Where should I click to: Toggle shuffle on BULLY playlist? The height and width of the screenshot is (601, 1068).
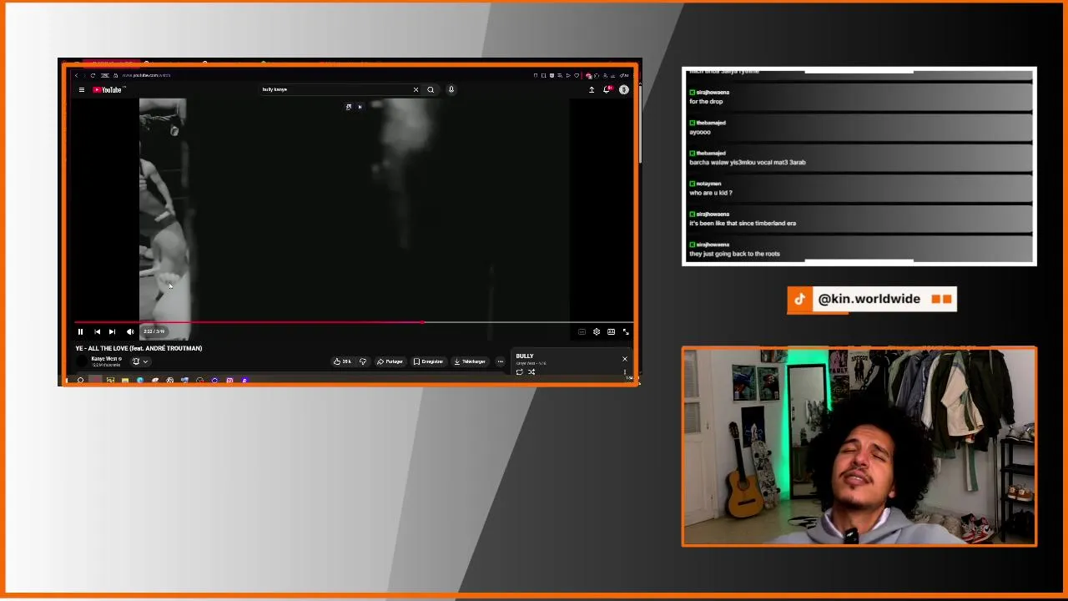[x=531, y=371]
